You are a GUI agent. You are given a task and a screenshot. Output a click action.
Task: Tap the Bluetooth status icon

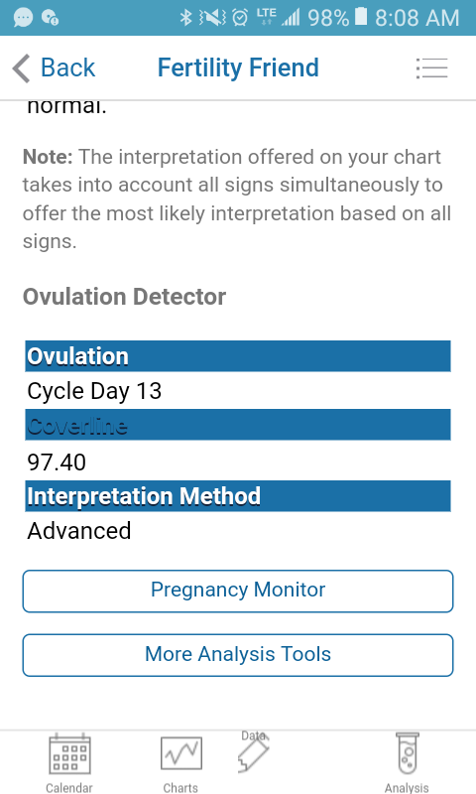point(186,18)
